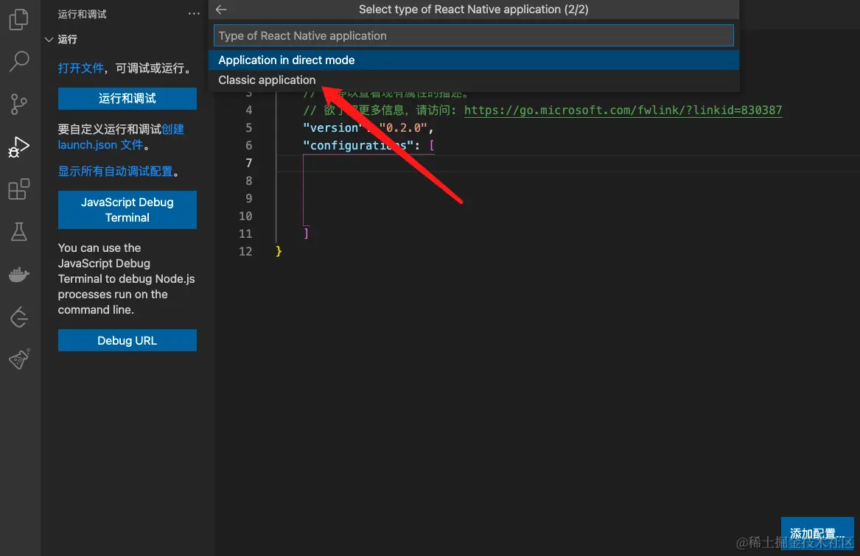This screenshot has height=556, width=860.
Task: Select Application in direct mode option
Action: coord(474,60)
